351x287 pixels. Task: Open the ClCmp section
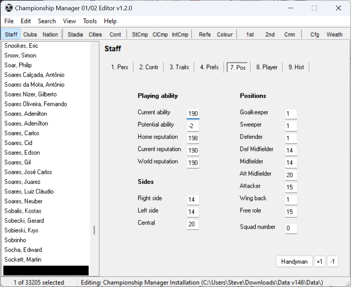pos(160,34)
